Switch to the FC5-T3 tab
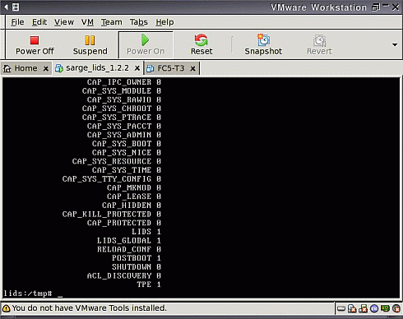Image resolution: width=403 pixels, height=319 pixels. point(171,68)
